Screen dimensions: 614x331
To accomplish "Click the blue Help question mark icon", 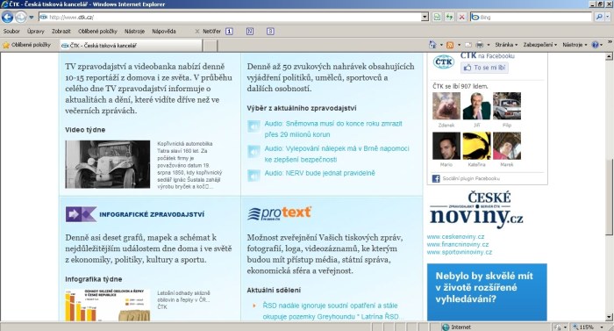I will click(596, 45).
